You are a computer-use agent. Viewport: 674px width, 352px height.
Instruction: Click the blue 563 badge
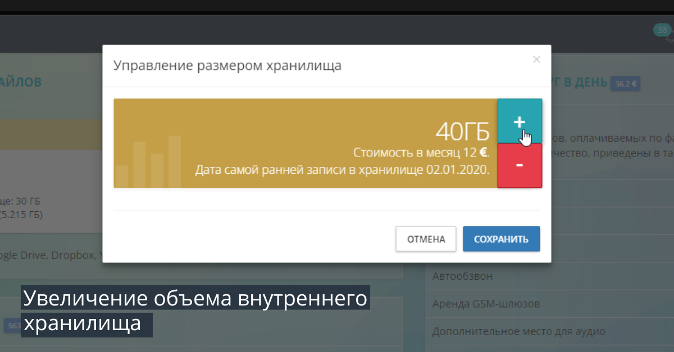pos(11,325)
